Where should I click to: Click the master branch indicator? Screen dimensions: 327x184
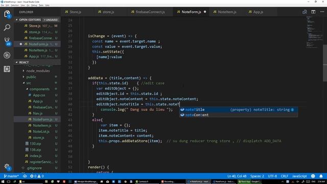pyautogui.click(x=11, y=176)
